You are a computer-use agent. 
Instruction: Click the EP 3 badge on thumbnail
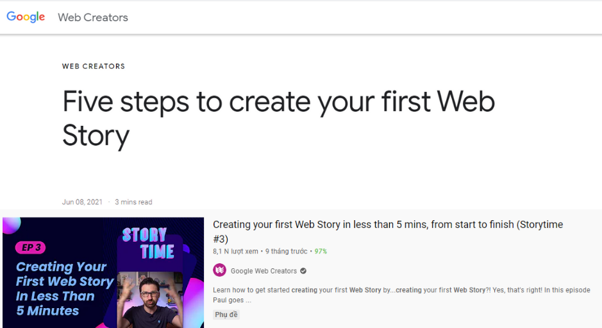coord(29,248)
